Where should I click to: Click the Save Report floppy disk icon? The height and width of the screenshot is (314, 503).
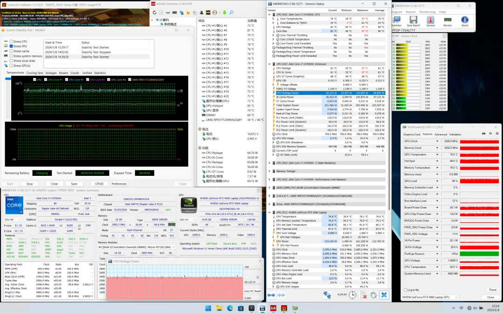coord(413,20)
